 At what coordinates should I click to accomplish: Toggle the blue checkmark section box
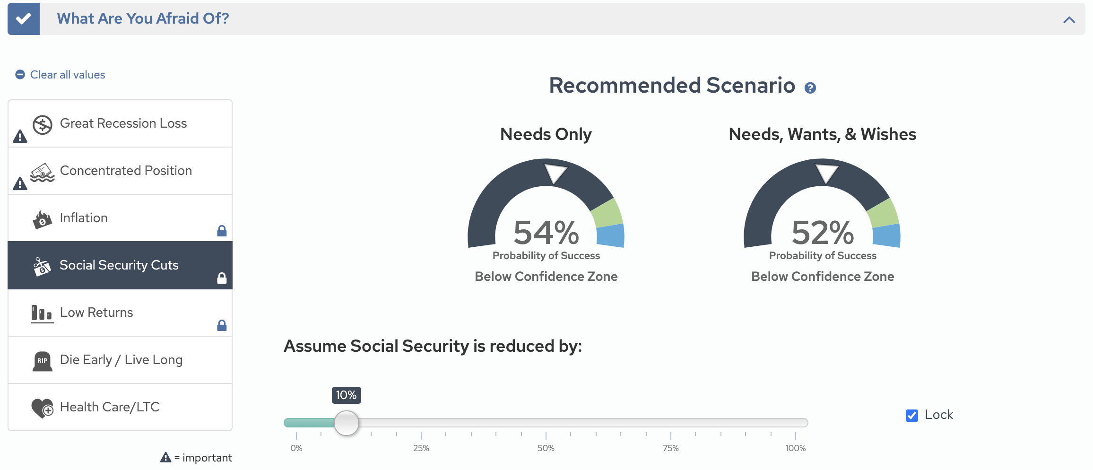pos(24,19)
